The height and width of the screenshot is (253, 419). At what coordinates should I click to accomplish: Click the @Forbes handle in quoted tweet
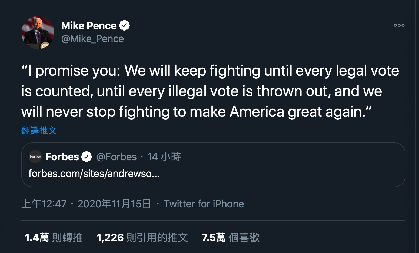coord(117,157)
